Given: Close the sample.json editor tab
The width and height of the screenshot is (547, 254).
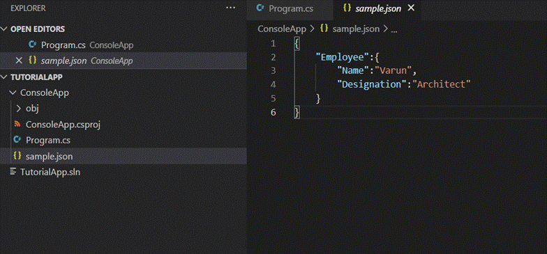Looking at the screenshot, I should (x=412, y=8).
